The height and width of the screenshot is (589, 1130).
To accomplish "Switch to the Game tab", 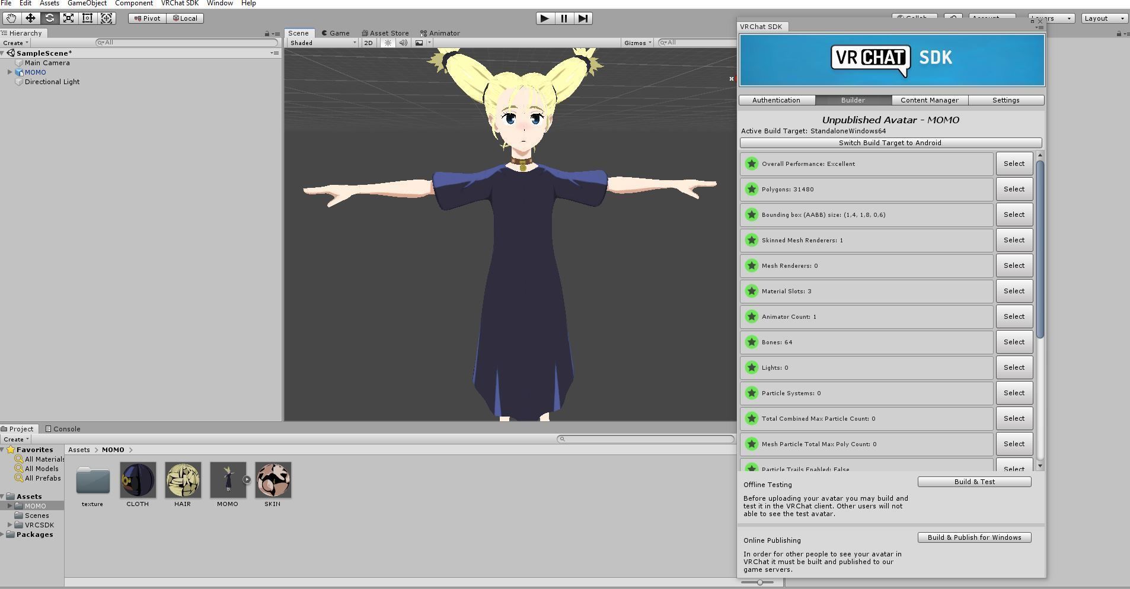I will click(x=336, y=33).
